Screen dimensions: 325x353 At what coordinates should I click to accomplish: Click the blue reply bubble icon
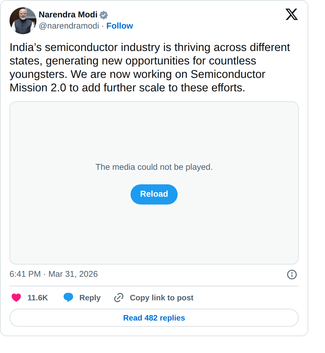[x=68, y=297]
